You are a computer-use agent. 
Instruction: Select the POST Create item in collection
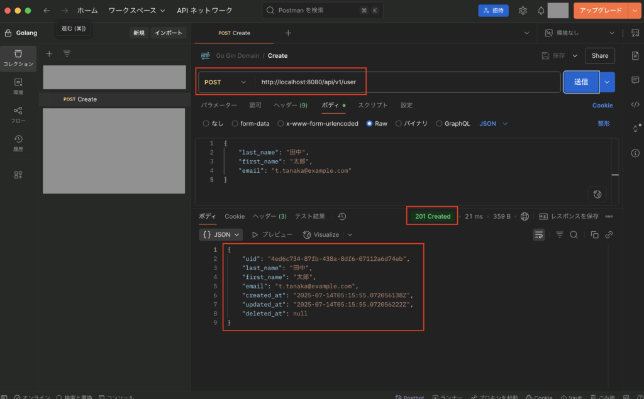[x=114, y=99]
